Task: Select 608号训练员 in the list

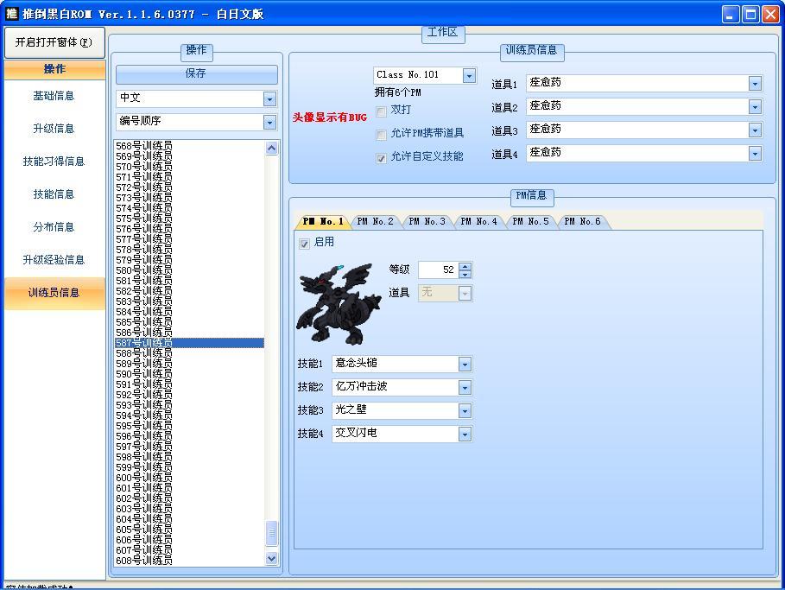Action: pyautogui.click(x=190, y=561)
